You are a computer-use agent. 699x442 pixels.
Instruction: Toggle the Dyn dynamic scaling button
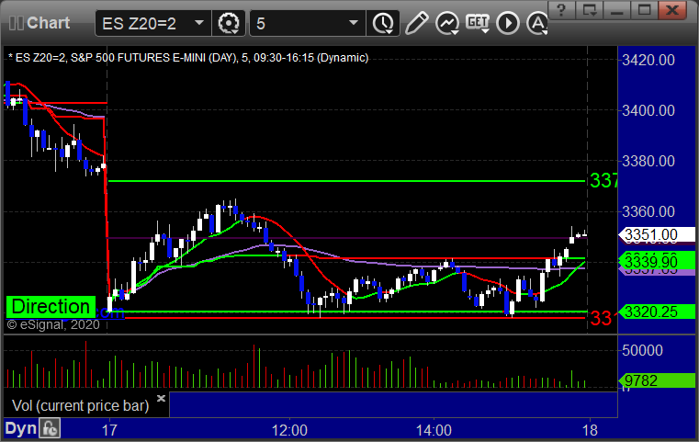point(20,428)
